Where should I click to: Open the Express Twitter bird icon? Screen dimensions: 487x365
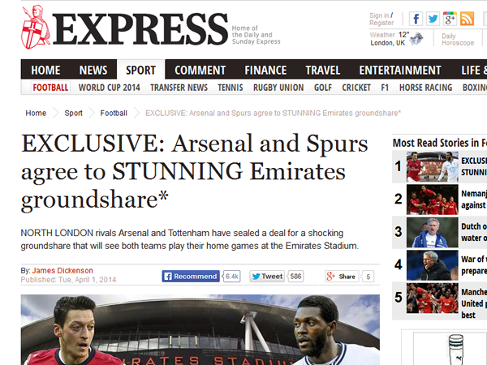pos(433,19)
